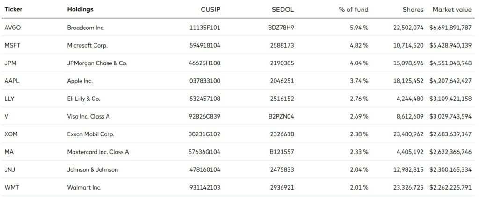The image size is (479, 197).
Task: Select Broadcom's CUSIP value 11135F101
Action: (205, 28)
